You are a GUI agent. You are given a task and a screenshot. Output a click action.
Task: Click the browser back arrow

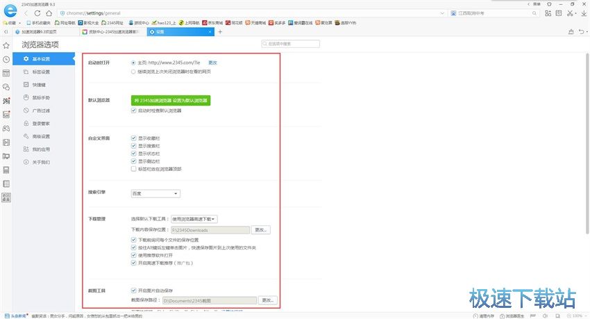(x=26, y=13)
